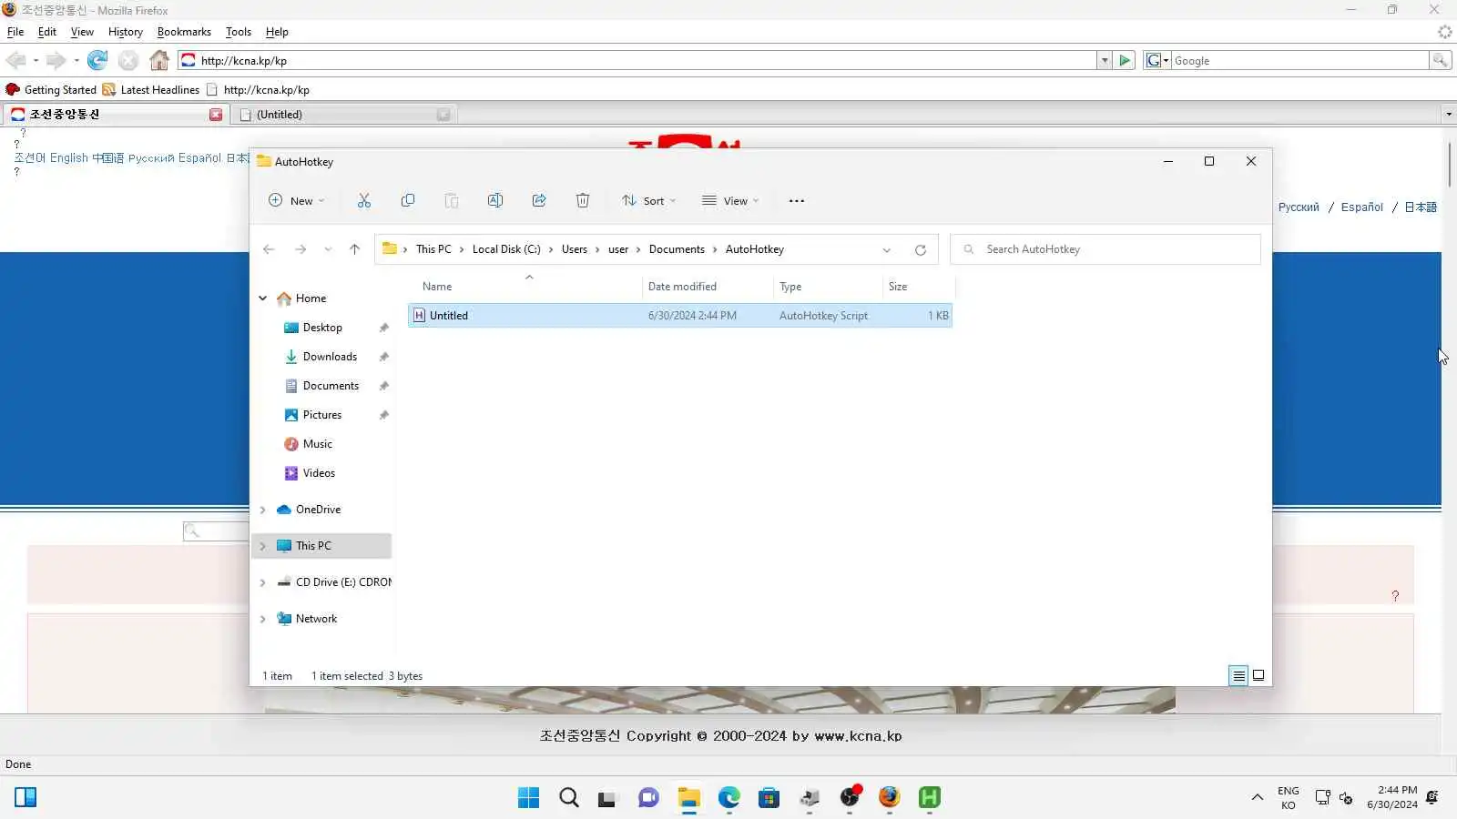The height and width of the screenshot is (819, 1457).
Task: Click the Cut icon in Explorer toolbar
Action: 364,201
